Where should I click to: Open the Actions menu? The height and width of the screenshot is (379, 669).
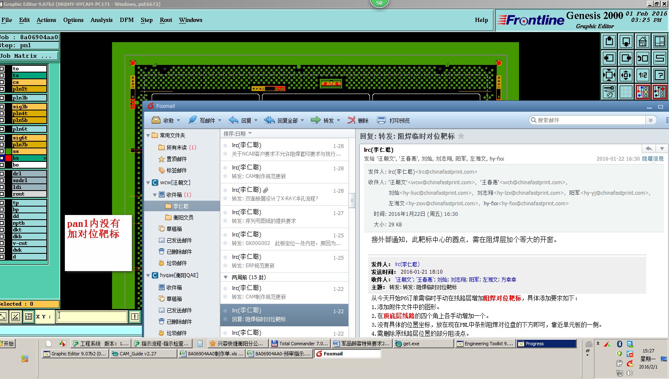click(46, 20)
